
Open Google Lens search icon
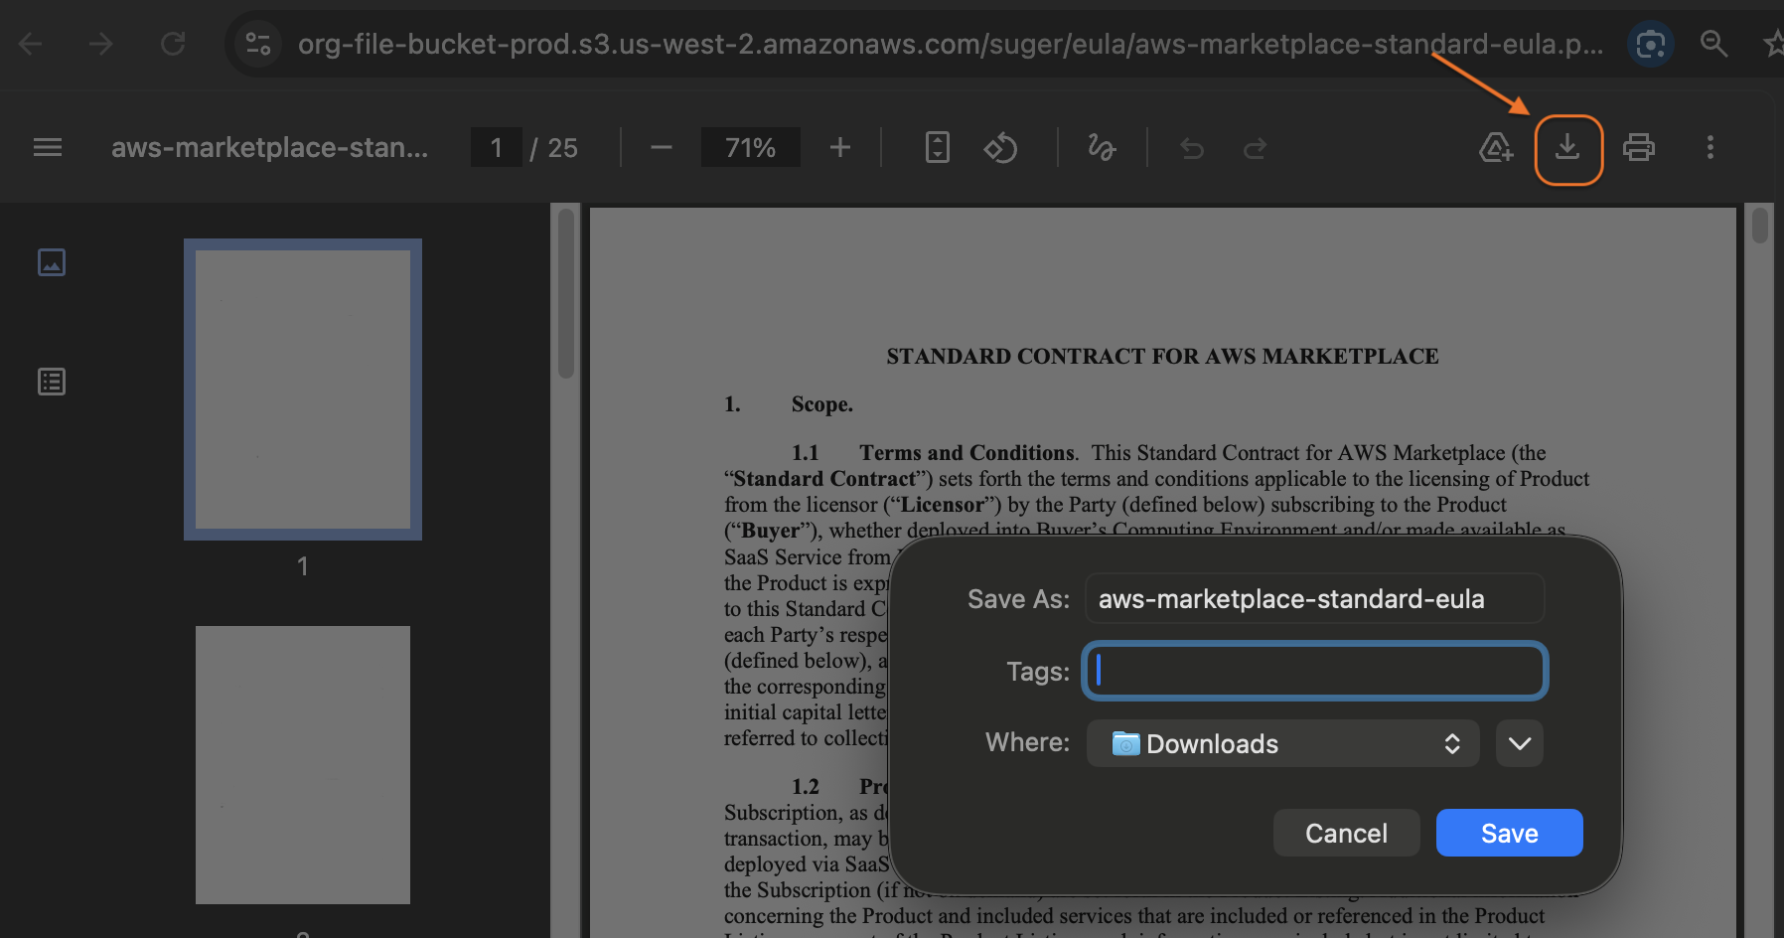1651,44
